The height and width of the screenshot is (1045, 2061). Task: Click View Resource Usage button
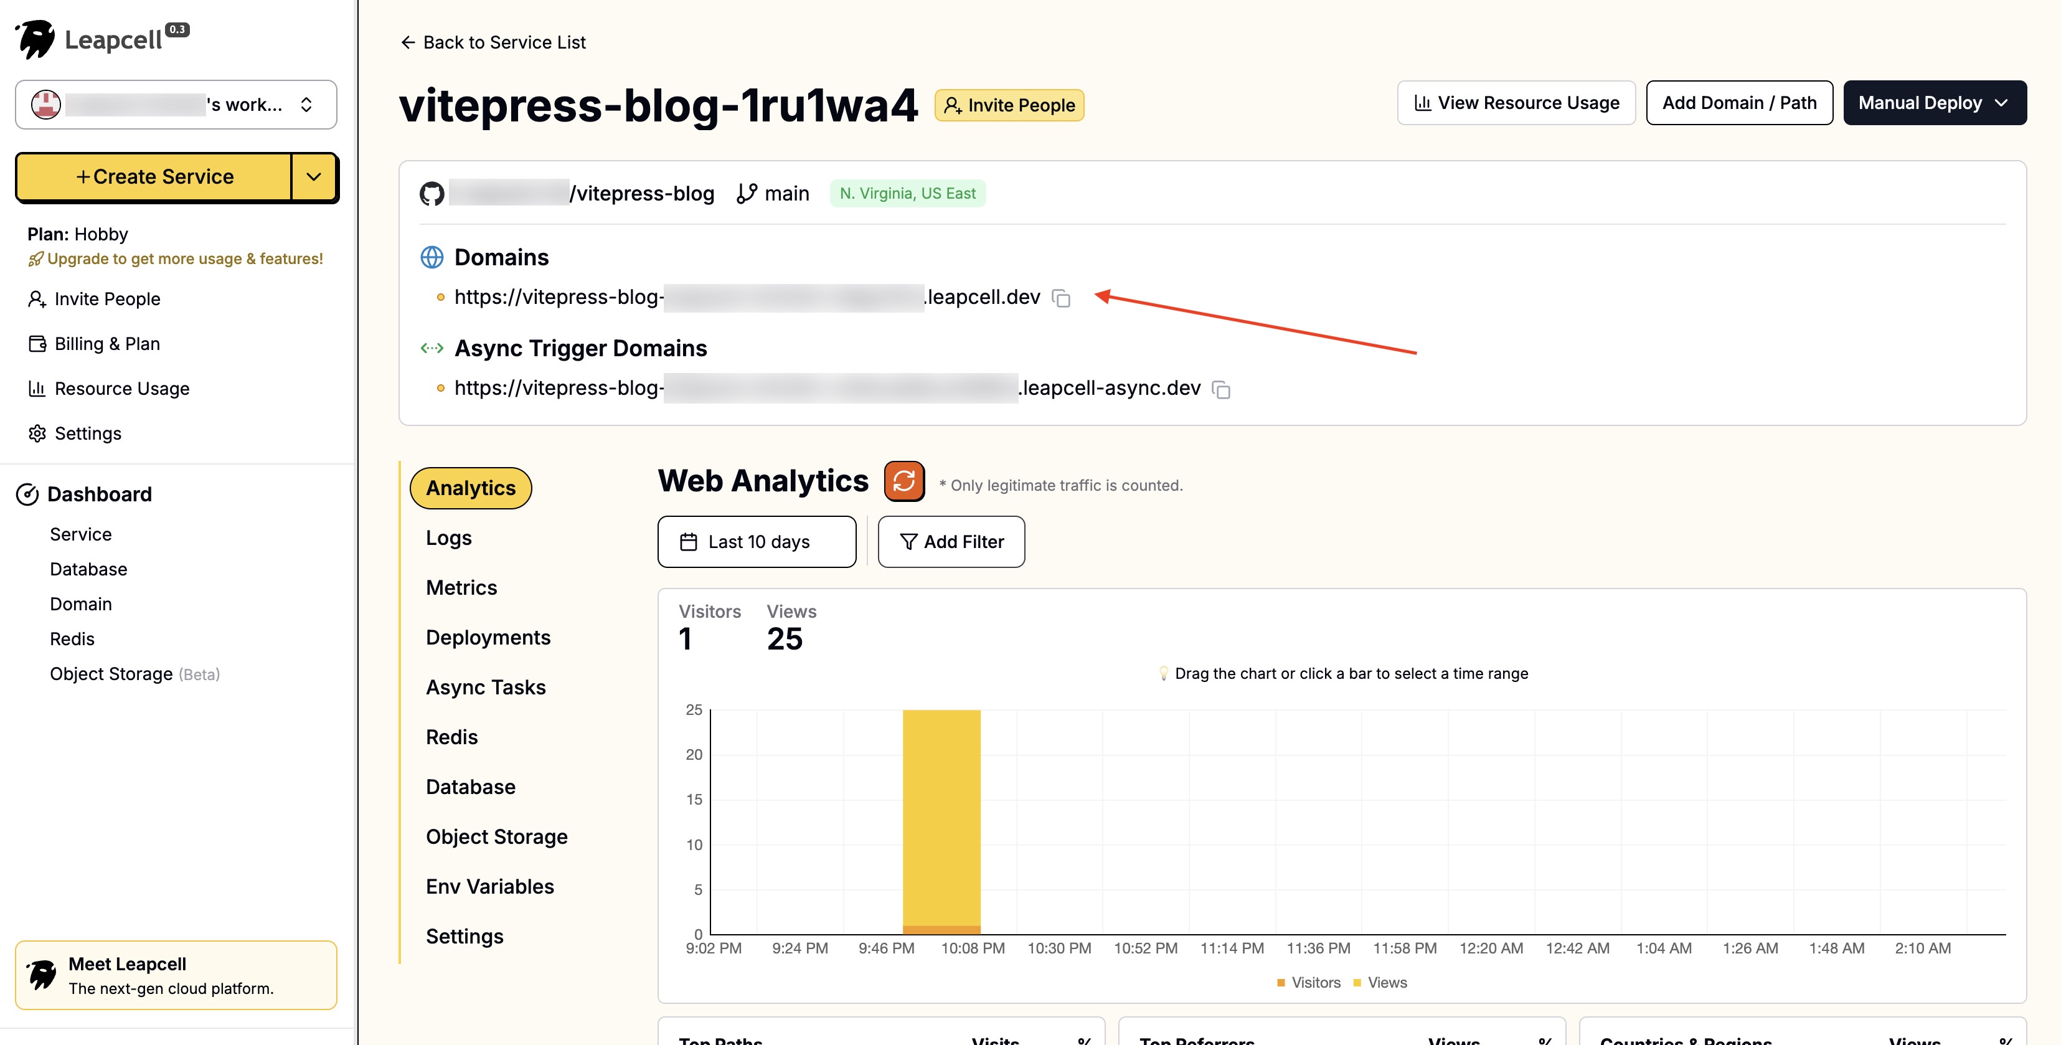click(1516, 102)
